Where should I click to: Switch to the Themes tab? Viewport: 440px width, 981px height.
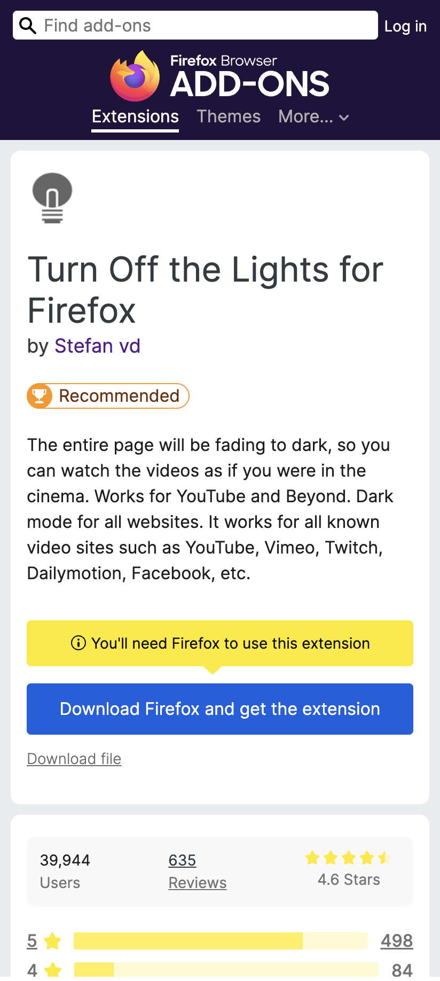tap(229, 116)
